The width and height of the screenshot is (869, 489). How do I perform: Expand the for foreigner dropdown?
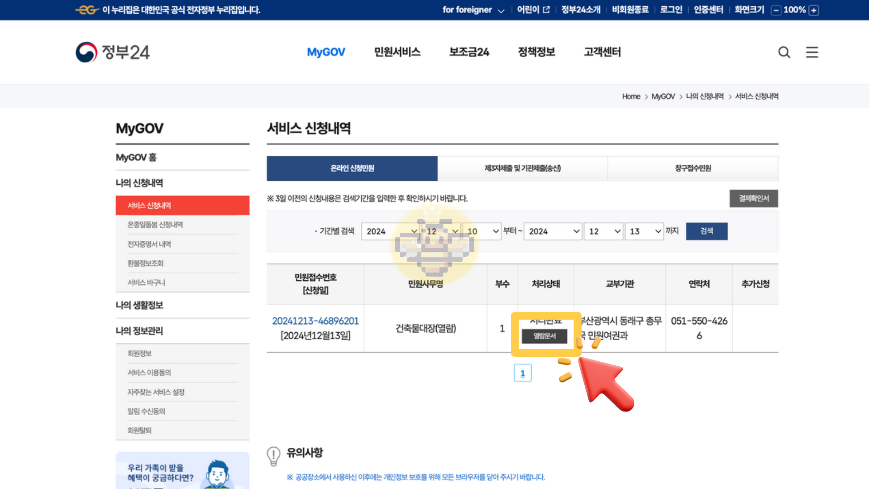tap(501, 10)
